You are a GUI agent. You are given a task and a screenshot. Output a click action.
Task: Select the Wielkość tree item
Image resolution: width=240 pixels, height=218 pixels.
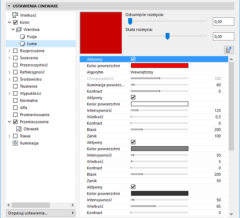pyautogui.click(x=28, y=15)
